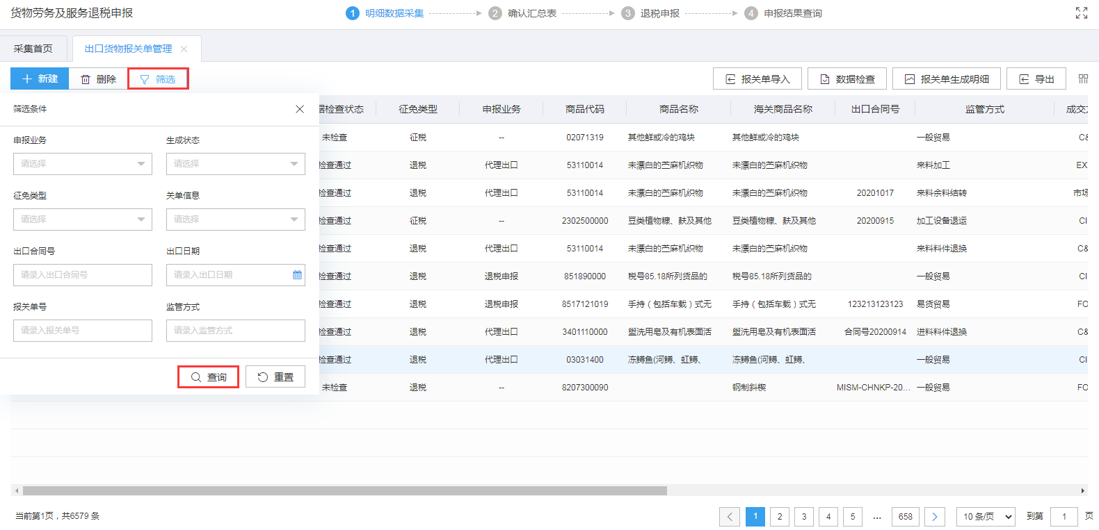Screen dimensions: 1099x530
Task: Open the column settings grid icon
Action: tap(1083, 79)
